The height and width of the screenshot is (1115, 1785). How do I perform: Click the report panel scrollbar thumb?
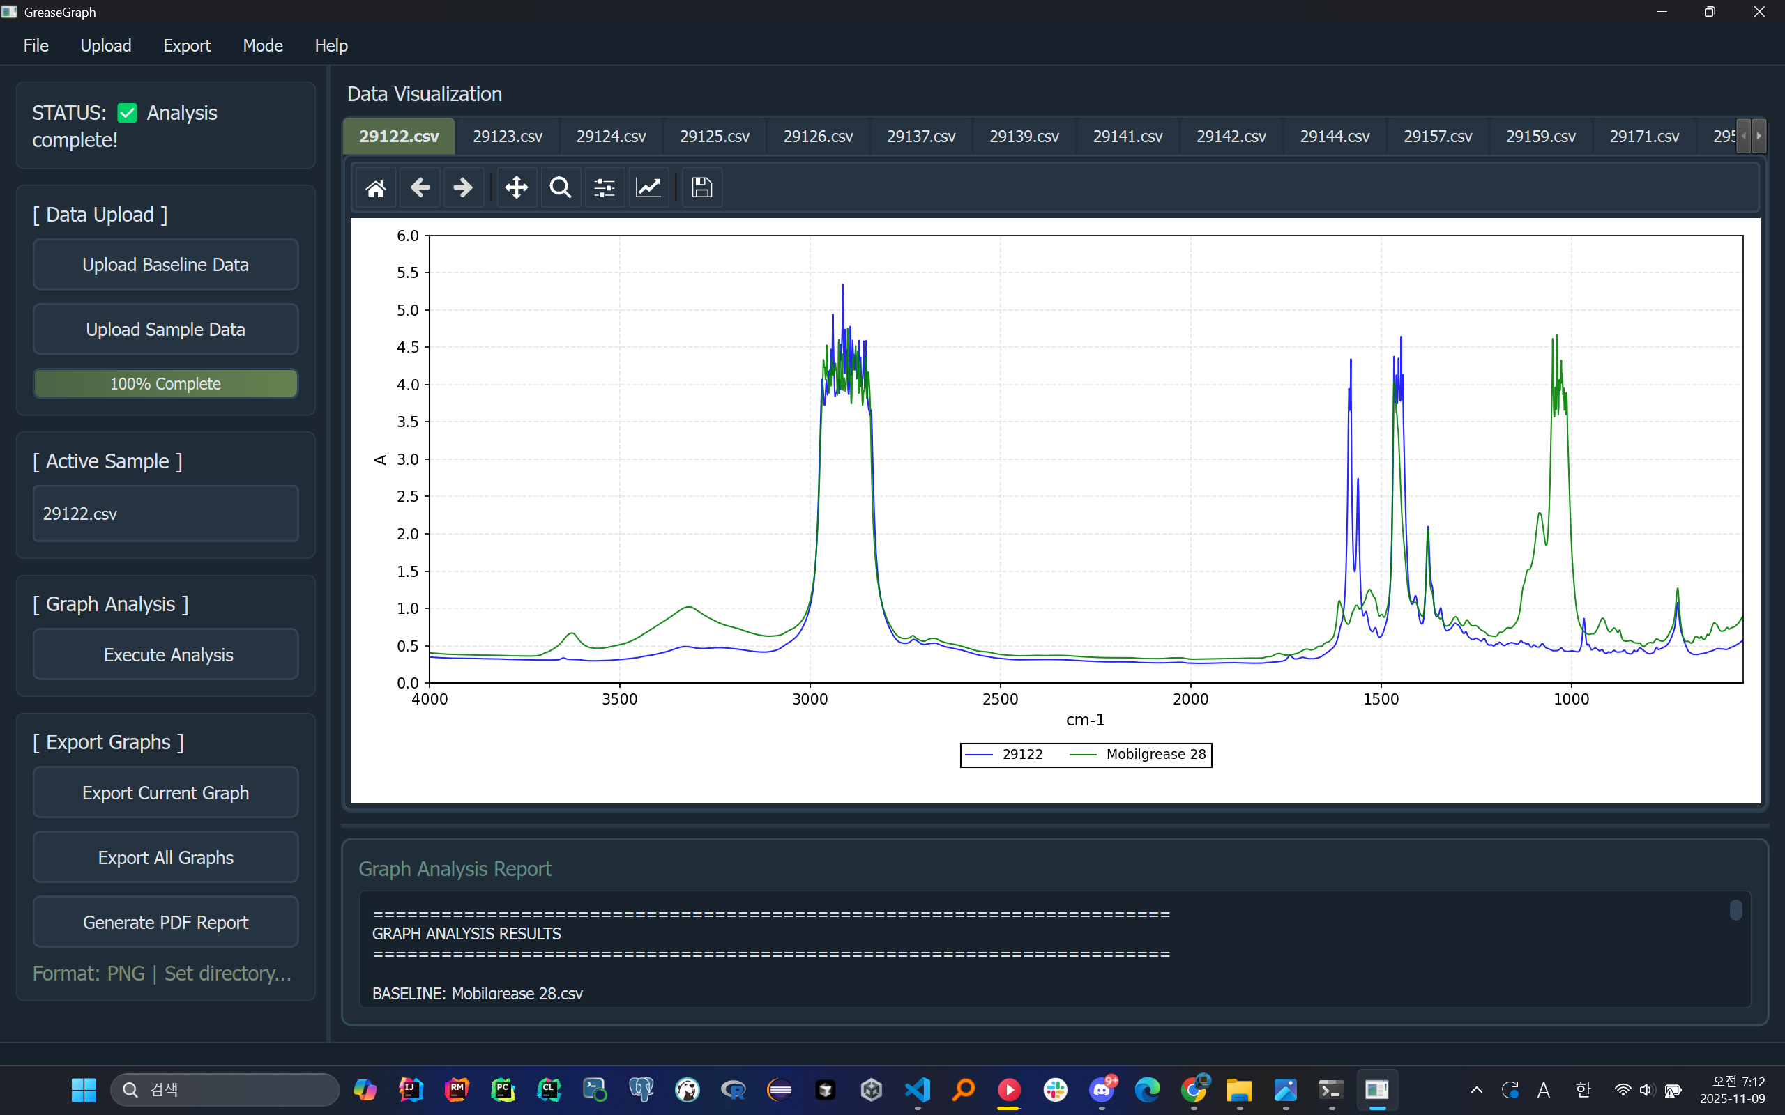tap(1735, 910)
